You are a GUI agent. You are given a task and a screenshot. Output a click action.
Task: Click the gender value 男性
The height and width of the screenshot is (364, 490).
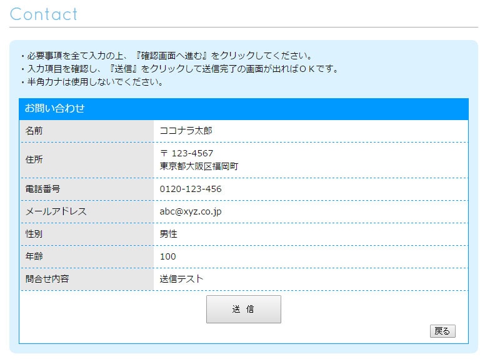[169, 234]
